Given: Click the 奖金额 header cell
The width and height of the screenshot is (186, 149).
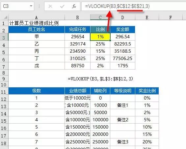Looking at the screenshot, I should 123,29.
